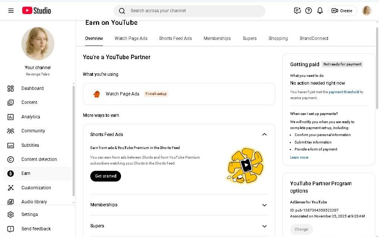
Task: Collapse the Shorts Feed Ads section
Action: (x=264, y=135)
